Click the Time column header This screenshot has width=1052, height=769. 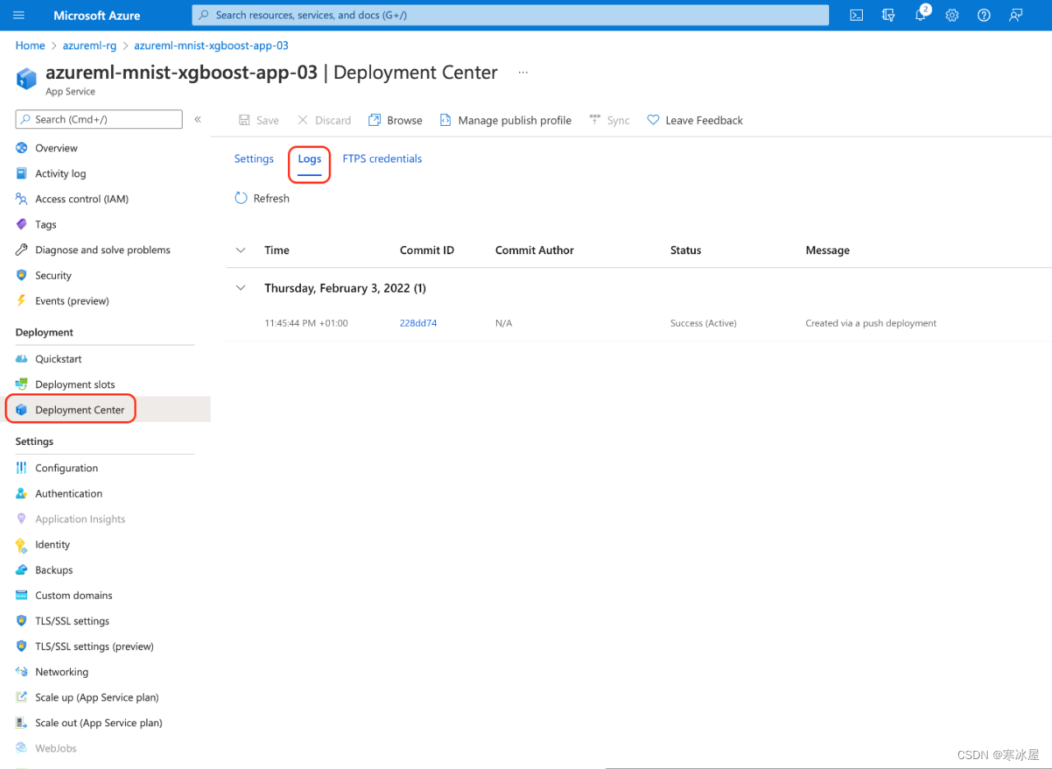tap(277, 250)
